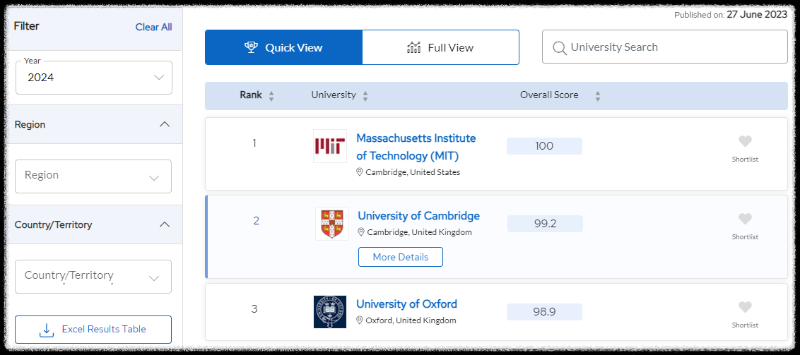Image resolution: width=800 pixels, height=355 pixels.
Task: Collapse the Country/Territory filter section
Action: click(x=164, y=224)
